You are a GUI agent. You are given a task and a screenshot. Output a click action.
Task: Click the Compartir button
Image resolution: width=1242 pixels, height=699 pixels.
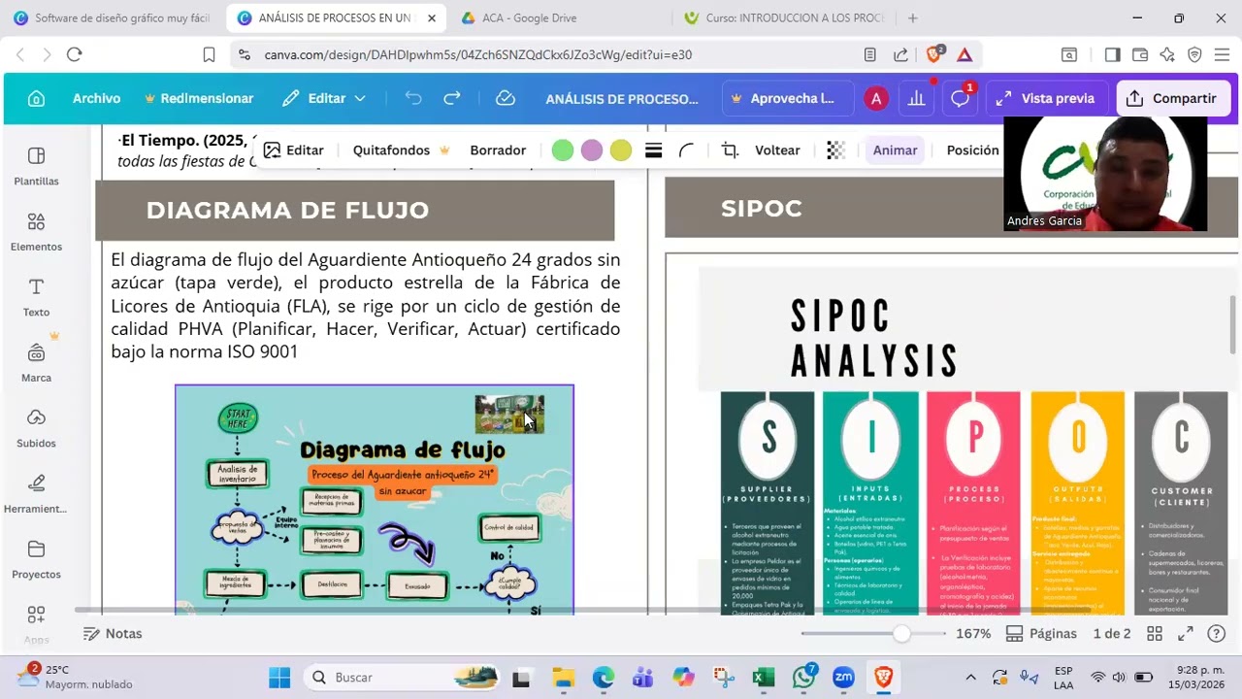[1173, 98]
